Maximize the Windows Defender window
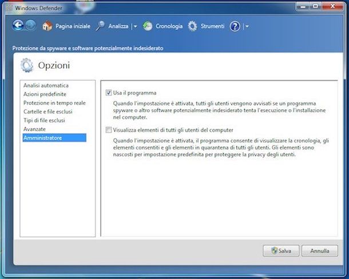 coord(315,6)
